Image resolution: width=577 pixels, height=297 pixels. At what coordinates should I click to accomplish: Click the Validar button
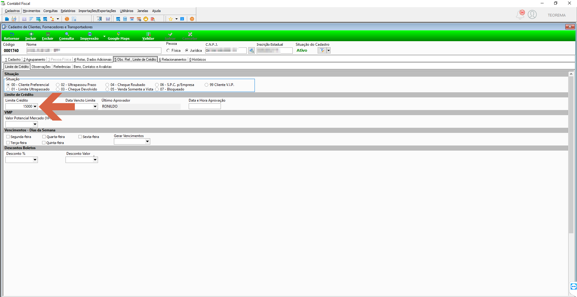148,36
